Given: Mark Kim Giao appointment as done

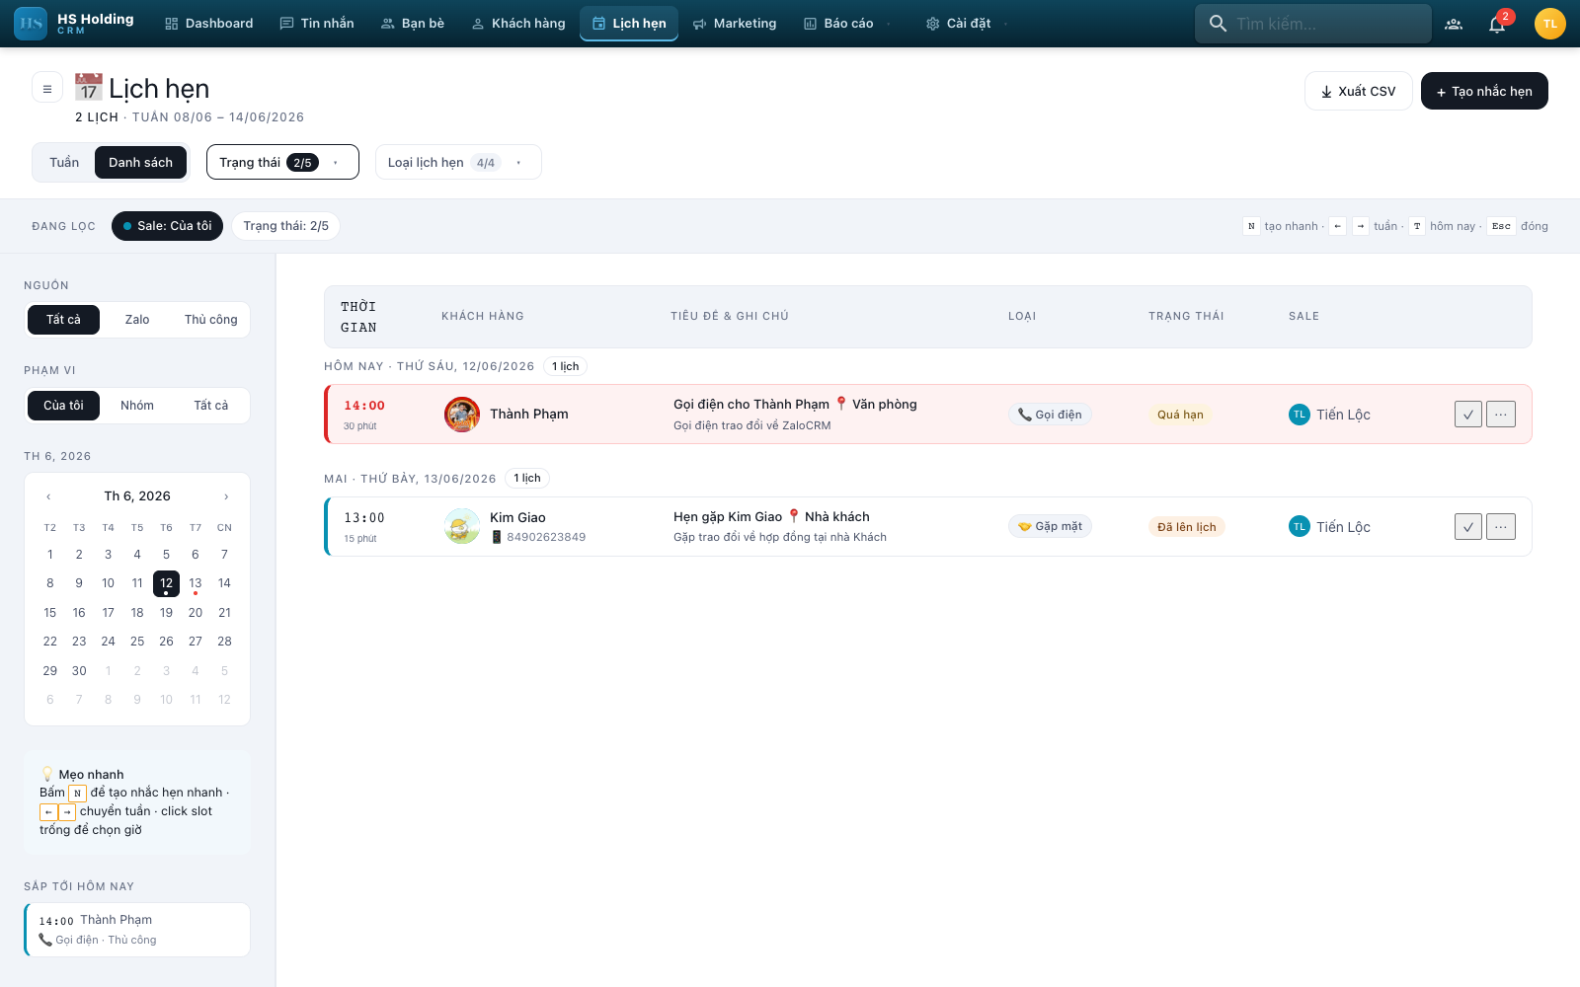Looking at the screenshot, I should tap(1468, 527).
